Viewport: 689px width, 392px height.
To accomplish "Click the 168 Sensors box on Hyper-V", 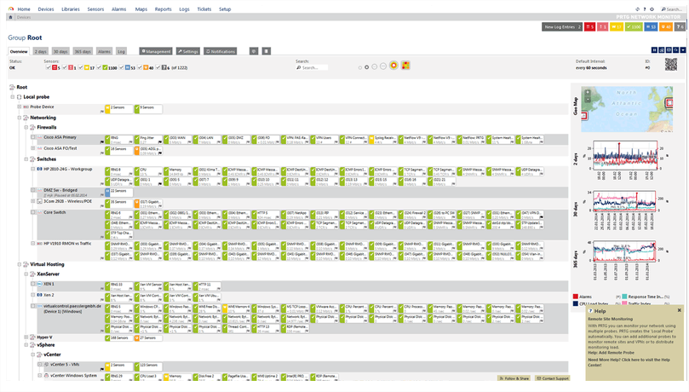I will pyautogui.click(x=118, y=338).
